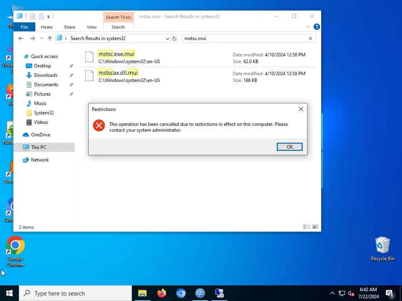
Task: Select the Search ribbon tab
Action: point(118,27)
